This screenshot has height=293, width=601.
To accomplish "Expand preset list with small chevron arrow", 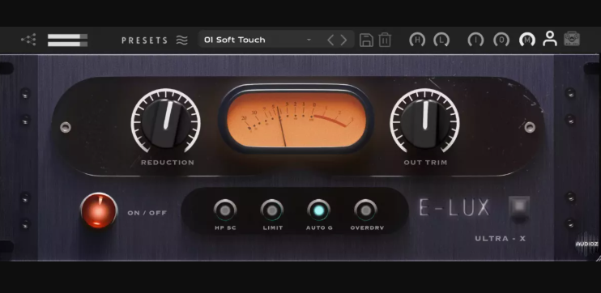I will pos(309,40).
